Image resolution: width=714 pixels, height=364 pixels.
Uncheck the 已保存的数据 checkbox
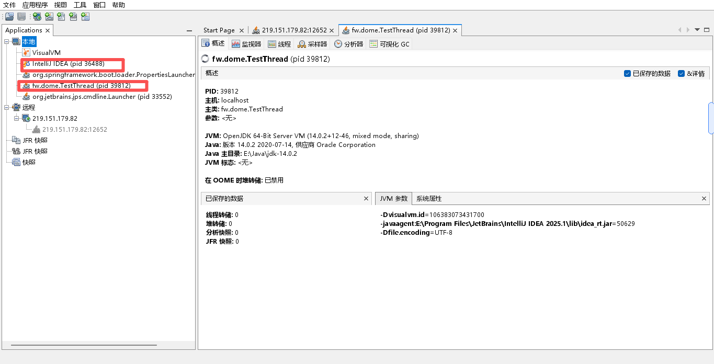627,73
